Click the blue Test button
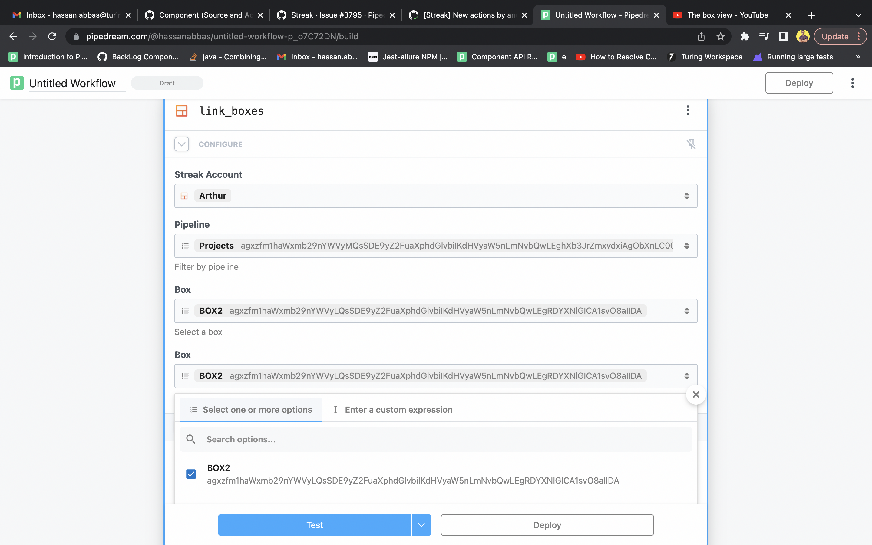This screenshot has width=872, height=545. pos(314,525)
